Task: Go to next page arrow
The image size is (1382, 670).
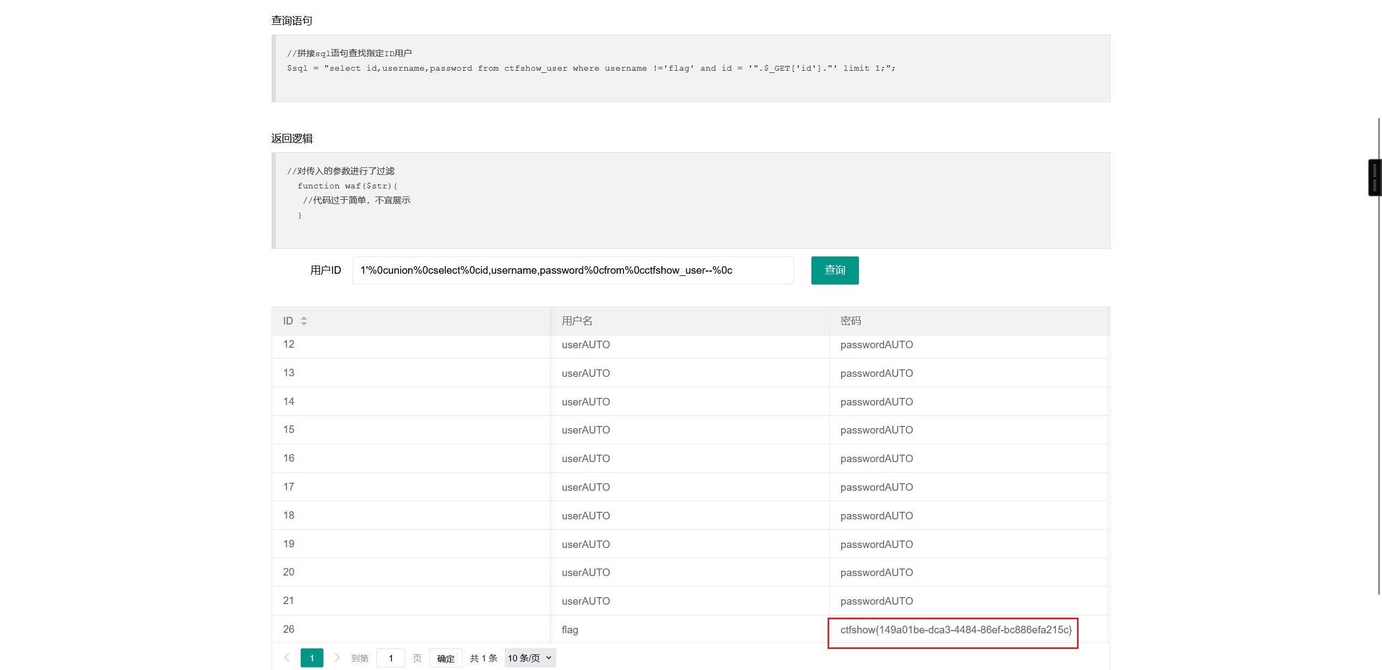Action: click(x=337, y=658)
